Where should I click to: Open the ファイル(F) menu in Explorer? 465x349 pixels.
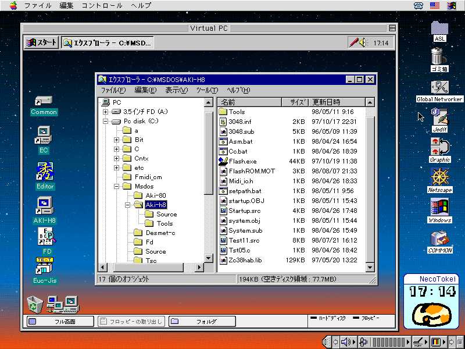(113, 90)
